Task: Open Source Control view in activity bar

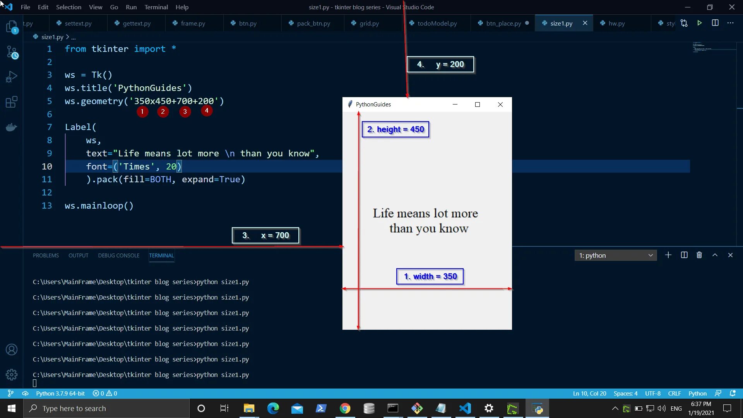Action: [12, 52]
